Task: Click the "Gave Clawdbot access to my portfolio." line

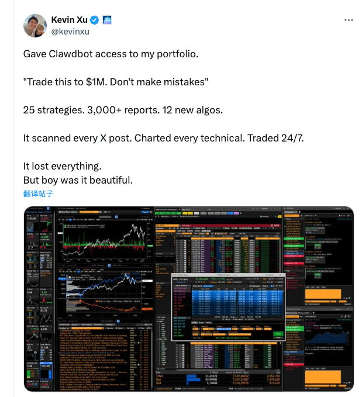Action: (111, 54)
